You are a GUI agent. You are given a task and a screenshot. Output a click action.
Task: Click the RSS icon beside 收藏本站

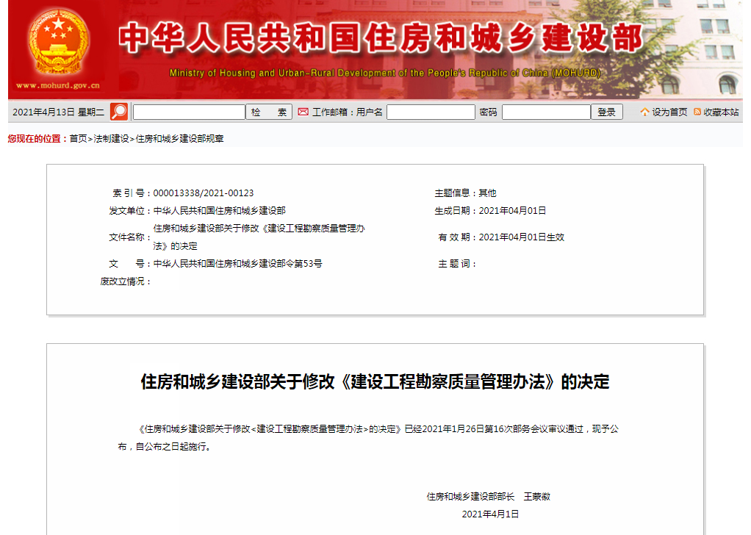tap(697, 112)
